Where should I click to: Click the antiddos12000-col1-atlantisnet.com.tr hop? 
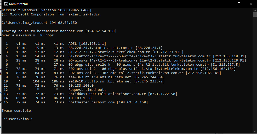click(107, 94)
